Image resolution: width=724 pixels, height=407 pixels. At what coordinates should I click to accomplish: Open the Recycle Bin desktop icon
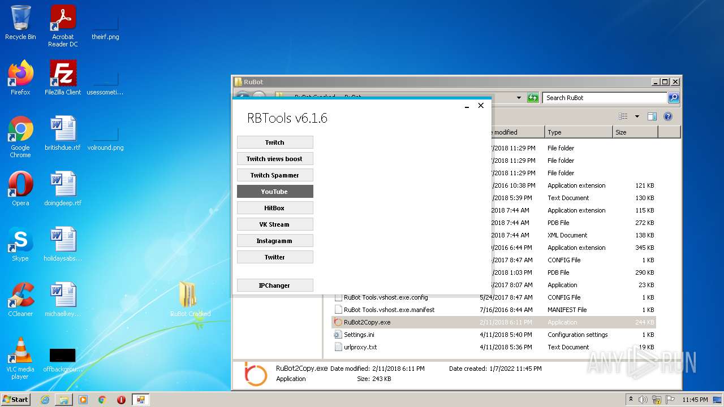pos(20,23)
